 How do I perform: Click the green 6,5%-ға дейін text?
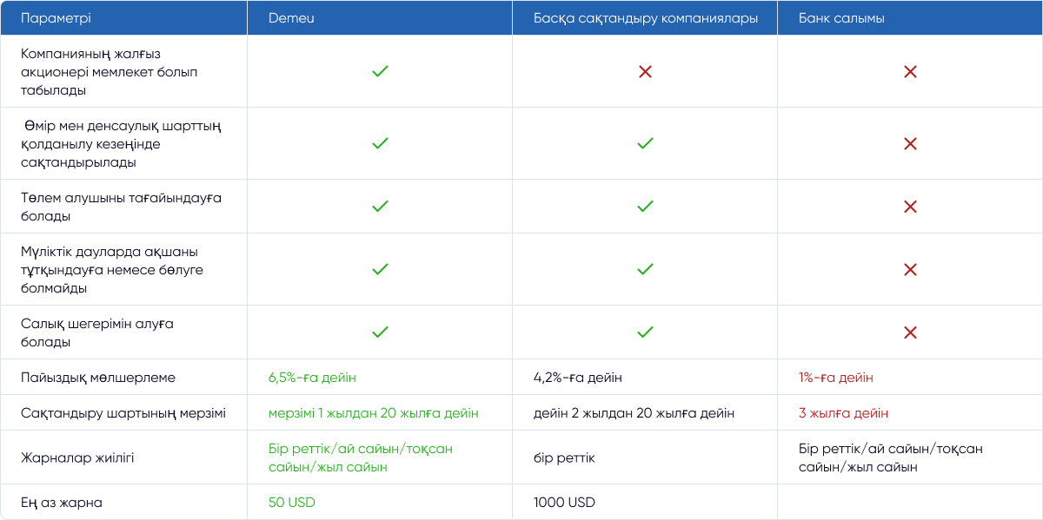[312, 378]
